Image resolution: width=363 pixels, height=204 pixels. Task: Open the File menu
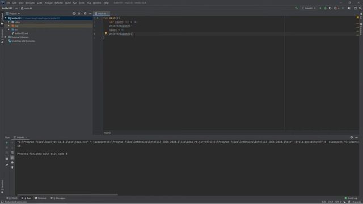(9, 3)
